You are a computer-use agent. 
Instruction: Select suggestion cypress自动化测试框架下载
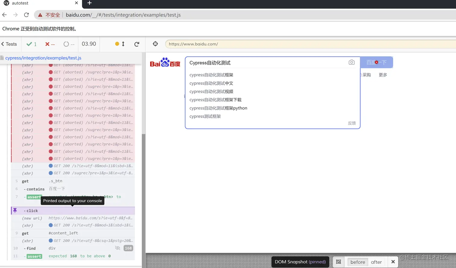pos(215,100)
